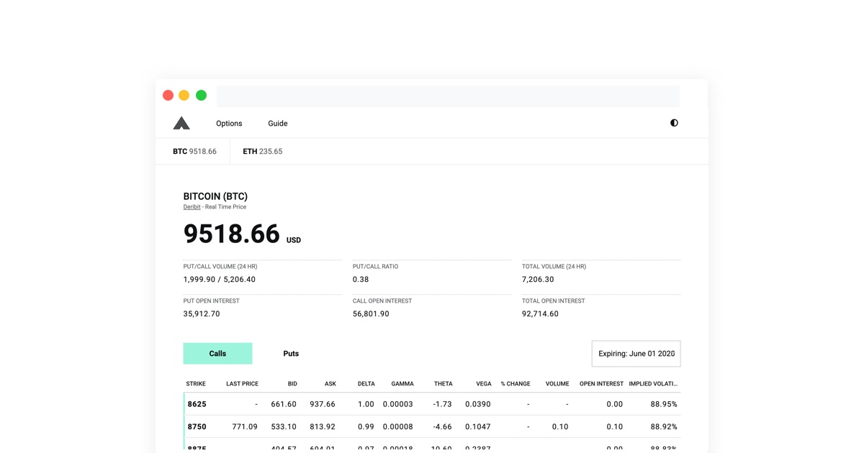Viewport: 864px width, 453px height.
Task: Sort table by STRIKE column
Action: point(195,383)
